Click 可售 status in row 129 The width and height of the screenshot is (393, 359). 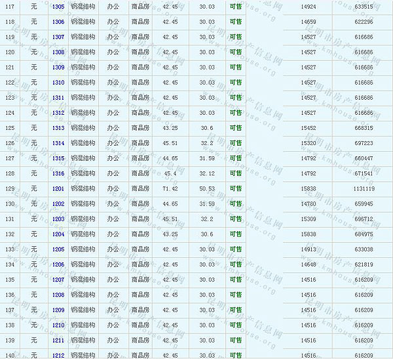point(236,188)
